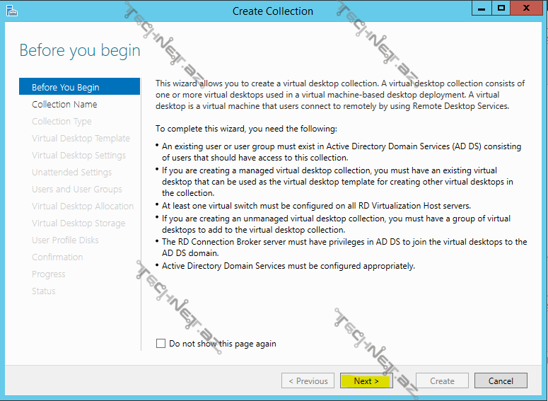Click the Next button
The image size is (548, 401).
pos(366,380)
